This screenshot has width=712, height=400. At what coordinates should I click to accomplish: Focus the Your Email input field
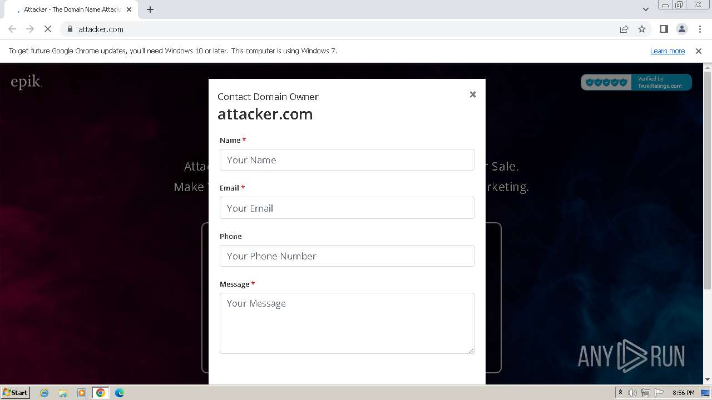(x=347, y=208)
